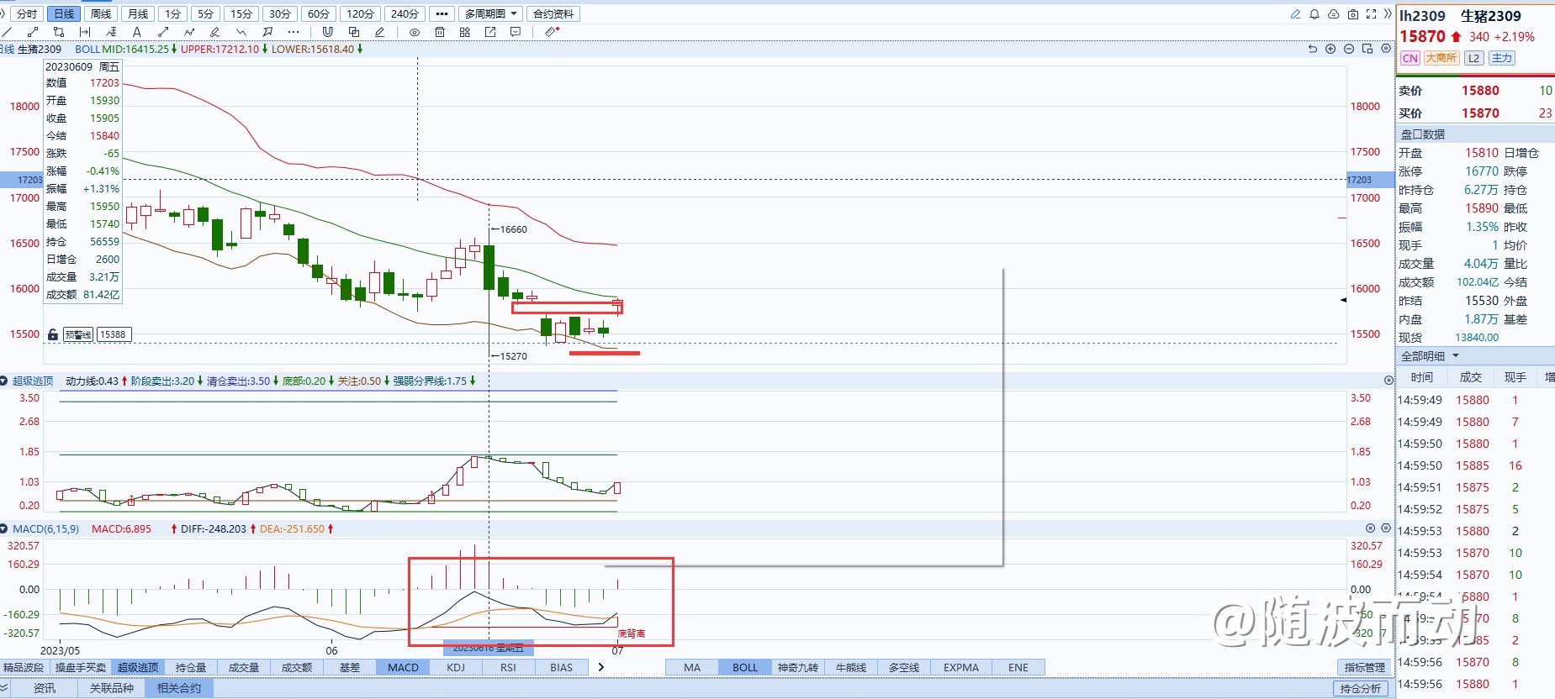1555x699 pixels.
Task: Zoom out chart with minus icon
Action: [1349, 49]
